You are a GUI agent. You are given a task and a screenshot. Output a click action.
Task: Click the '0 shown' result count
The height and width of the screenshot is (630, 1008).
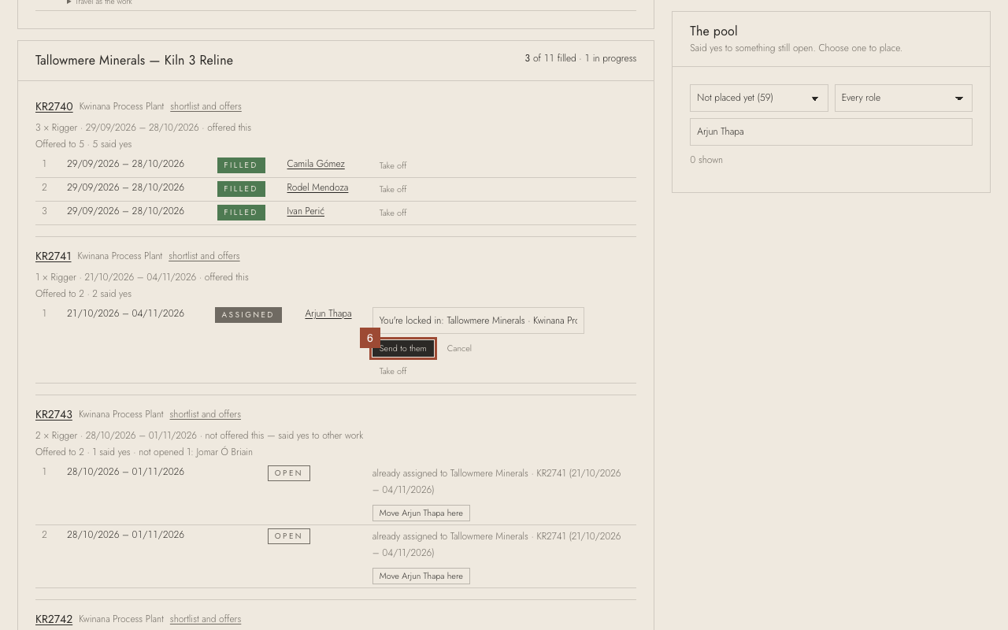pyautogui.click(x=706, y=160)
